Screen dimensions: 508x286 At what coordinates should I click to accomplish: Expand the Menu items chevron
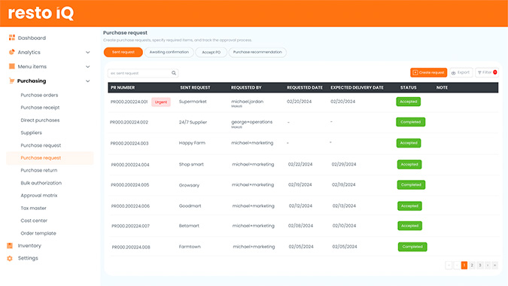tap(88, 66)
